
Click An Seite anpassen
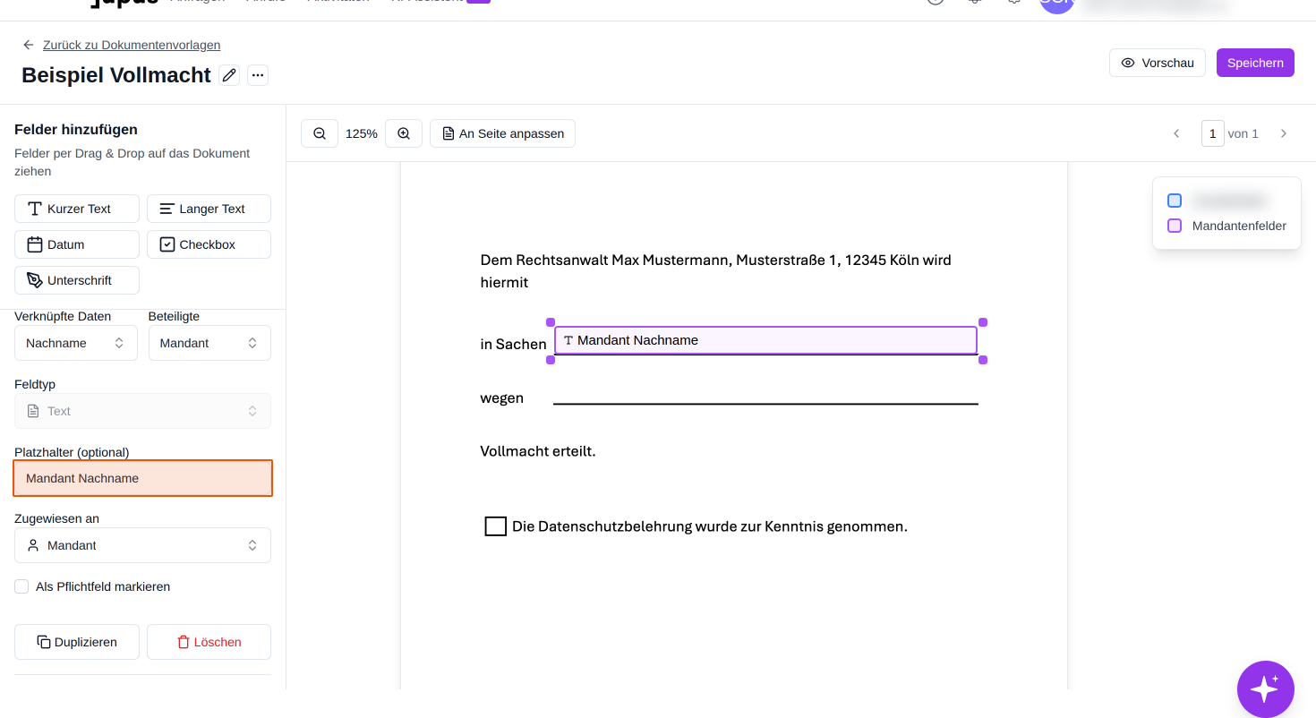coord(502,133)
